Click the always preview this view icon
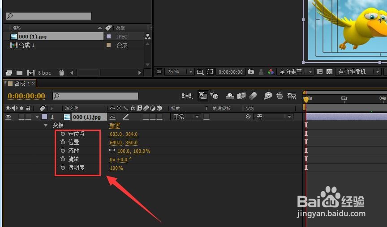This screenshot has width=387, height=227. (x=159, y=71)
